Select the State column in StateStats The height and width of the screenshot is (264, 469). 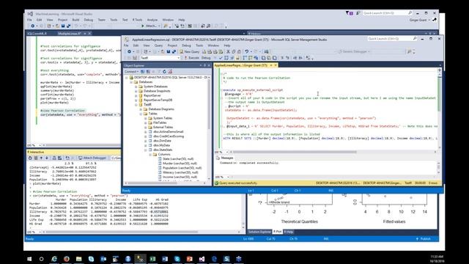[178, 159]
